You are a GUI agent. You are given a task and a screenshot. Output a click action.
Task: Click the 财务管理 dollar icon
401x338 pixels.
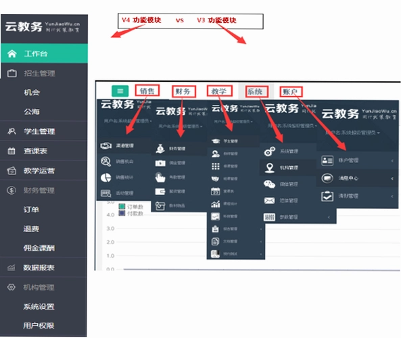pyautogui.click(x=11, y=190)
